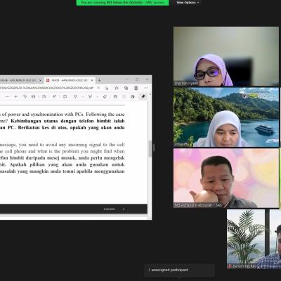This screenshot has width=281, height=281.
Task: Rotate the PDF page
Action: [25, 96]
